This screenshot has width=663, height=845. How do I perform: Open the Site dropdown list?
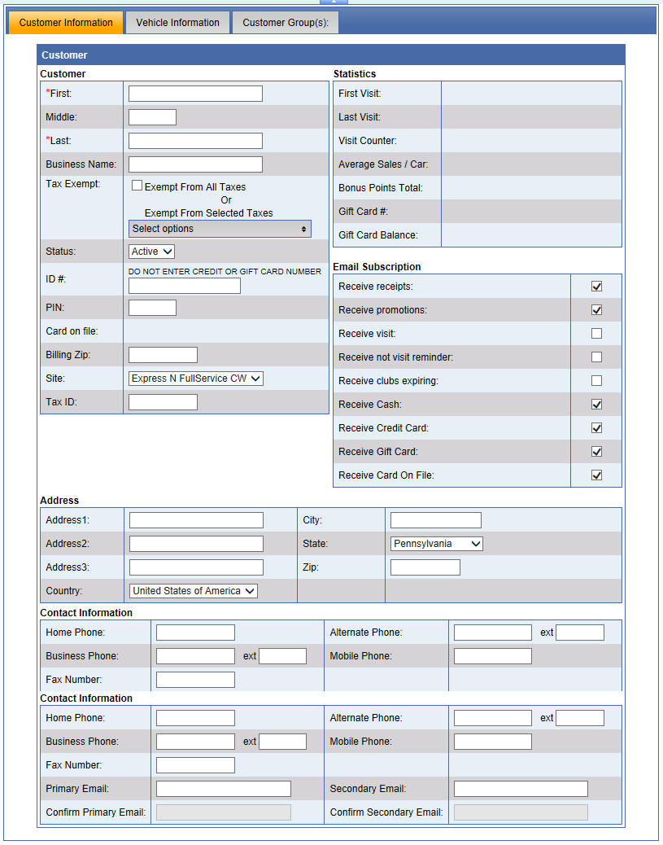tap(196, 379)
